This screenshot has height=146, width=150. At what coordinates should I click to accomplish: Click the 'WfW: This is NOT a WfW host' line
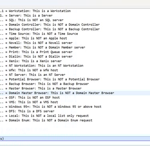click(x=29, y=70)
